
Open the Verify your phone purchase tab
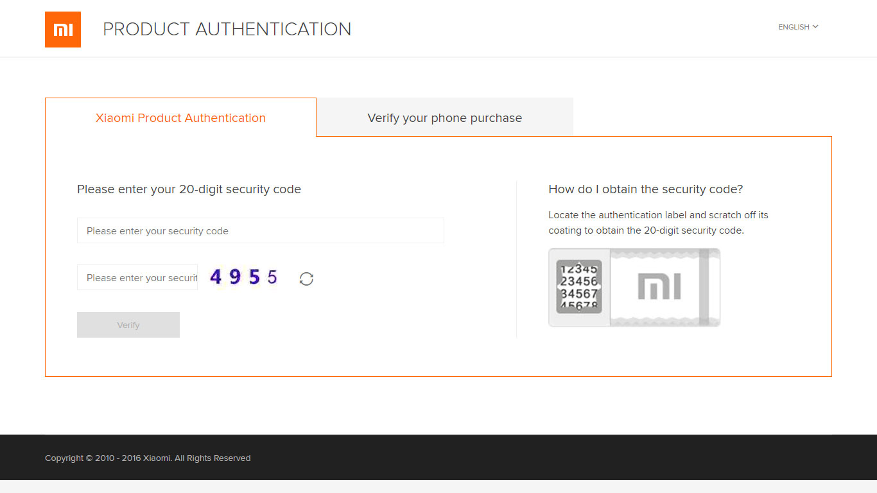444,117
